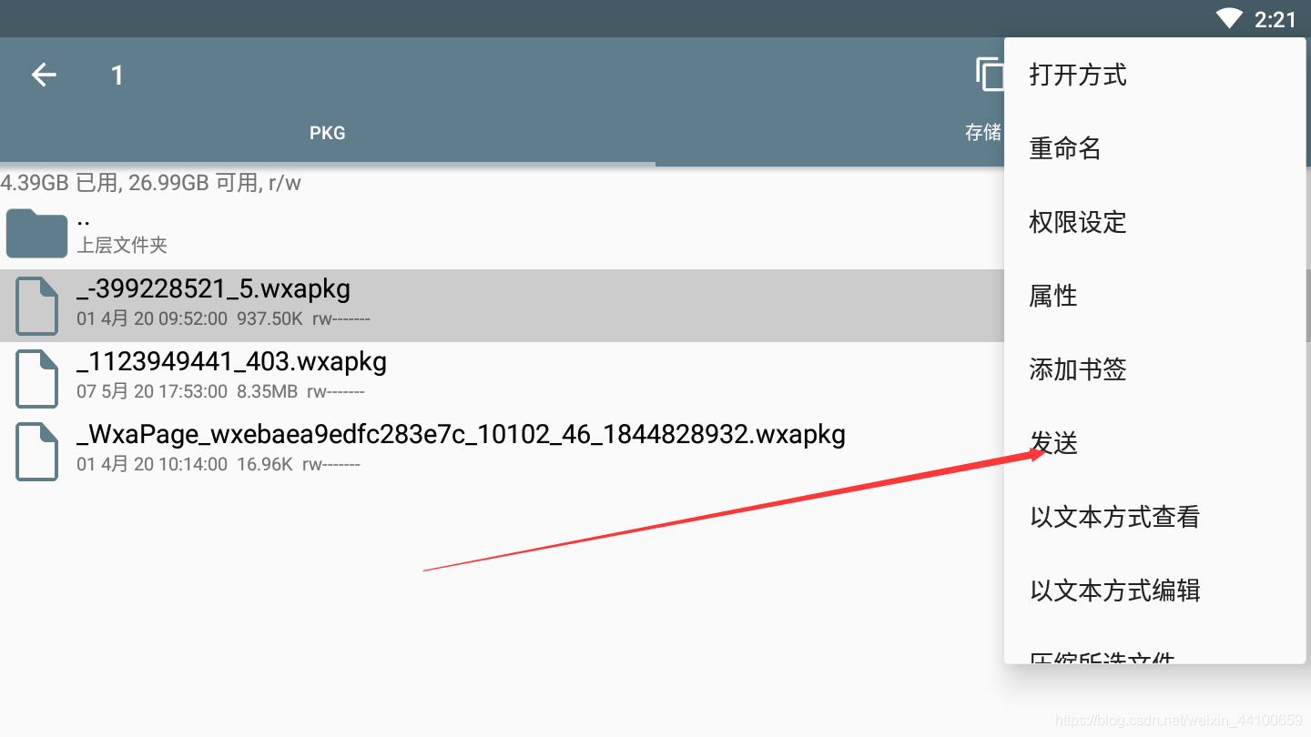Tap the back arrow icon

pos(44,75)
